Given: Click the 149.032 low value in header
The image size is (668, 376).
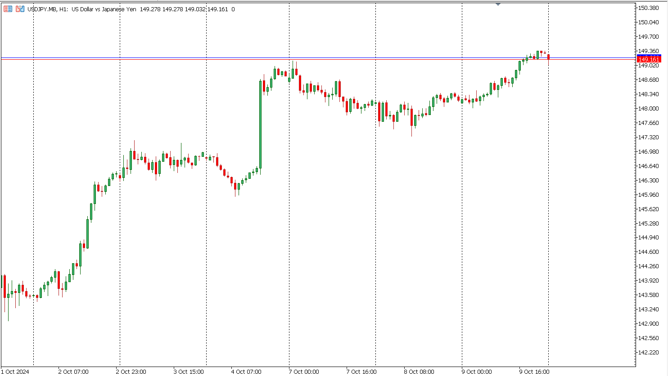Looking at the screenshot, I should coord(195,9).
